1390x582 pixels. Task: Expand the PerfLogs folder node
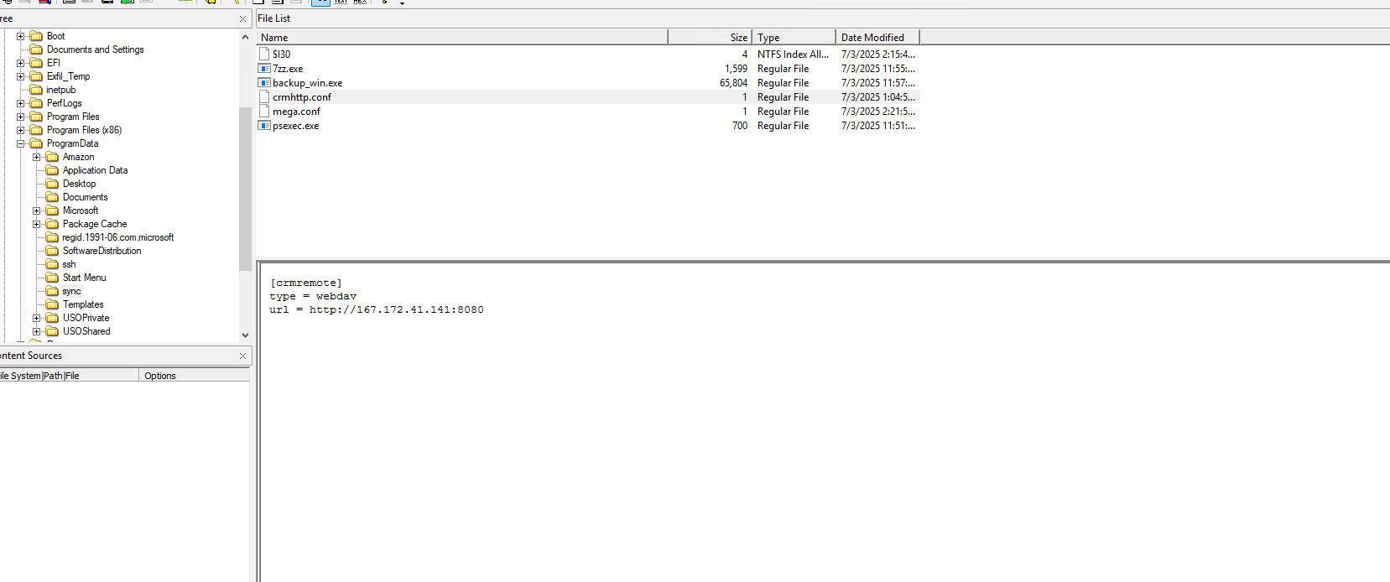pyautogui.click(x=21, y=103)
